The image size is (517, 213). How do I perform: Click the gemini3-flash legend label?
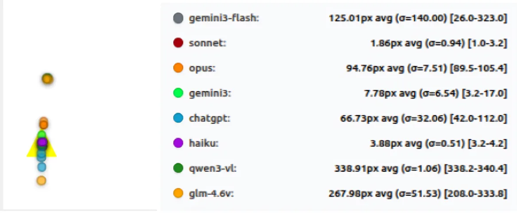coord(224,18)
